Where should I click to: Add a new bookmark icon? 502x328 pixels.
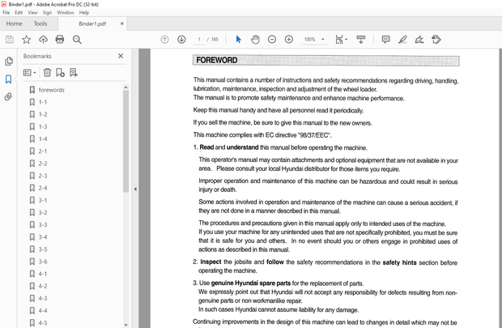[x=60, y=73]
